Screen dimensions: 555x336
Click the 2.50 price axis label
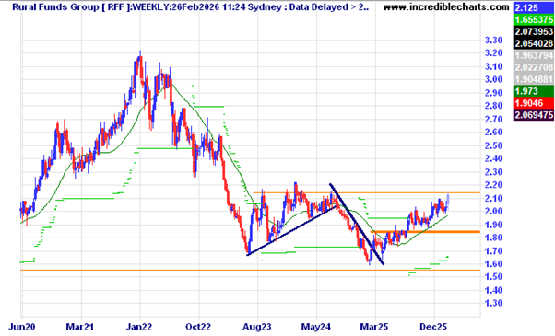[493, 145]
